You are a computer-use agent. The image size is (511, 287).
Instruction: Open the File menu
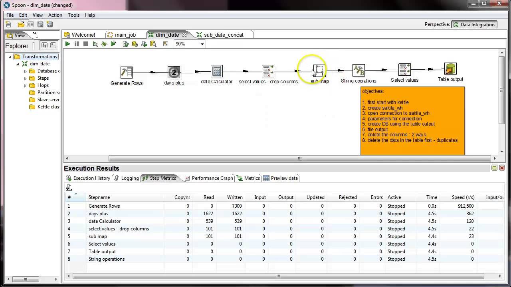tap(10, 15)
